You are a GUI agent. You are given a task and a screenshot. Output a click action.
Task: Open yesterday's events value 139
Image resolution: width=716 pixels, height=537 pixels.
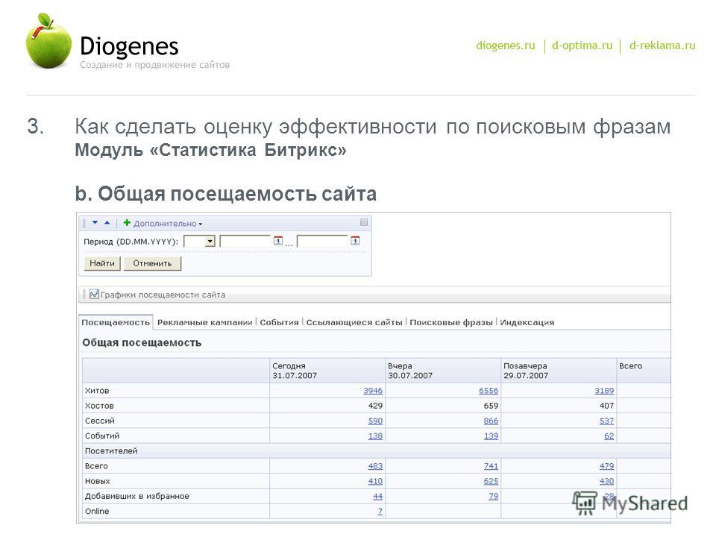click(x=491, y=436)
